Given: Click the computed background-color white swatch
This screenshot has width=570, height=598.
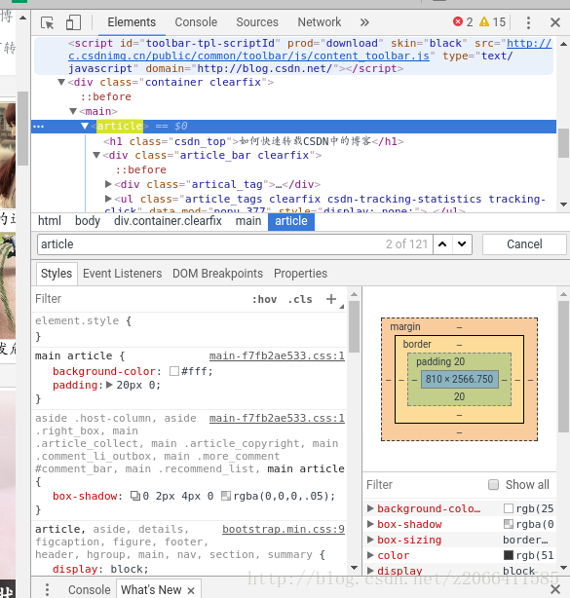Looking at the screenshot, I should pos(509,508).
